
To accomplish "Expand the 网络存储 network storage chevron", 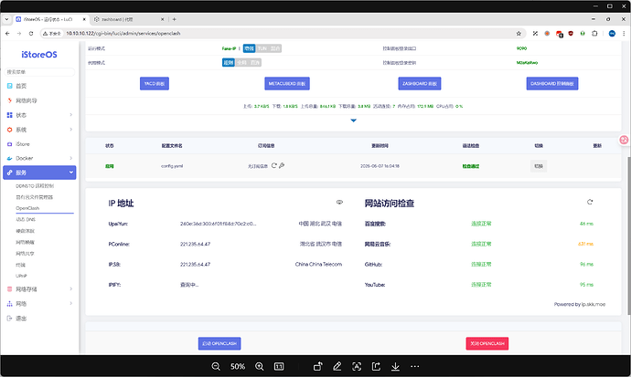I will point(70,288).
